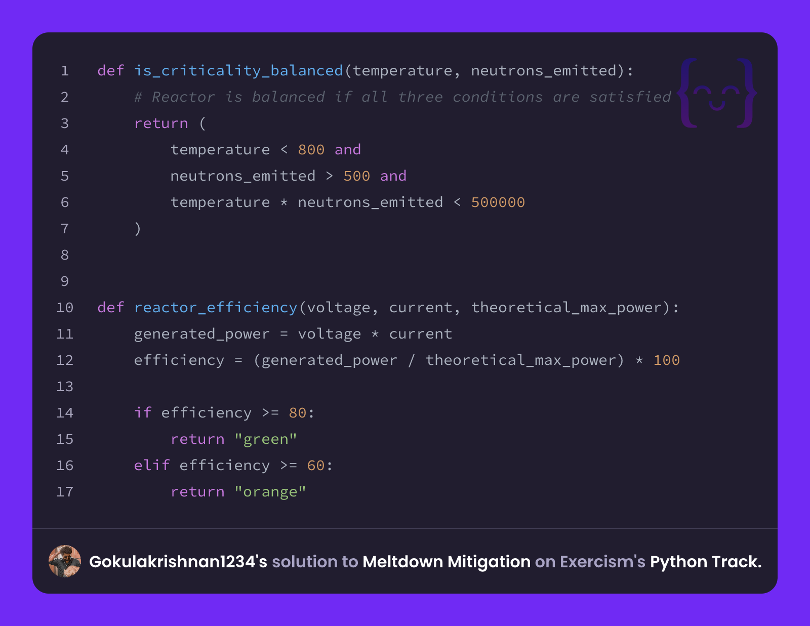Click 'solution to' in the footer
The height and width of the screenshot is (626, 810).
(x=315, y=562)
